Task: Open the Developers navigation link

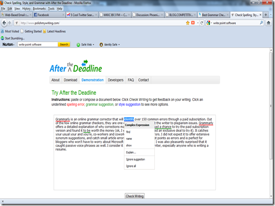Action: (116, 80)
